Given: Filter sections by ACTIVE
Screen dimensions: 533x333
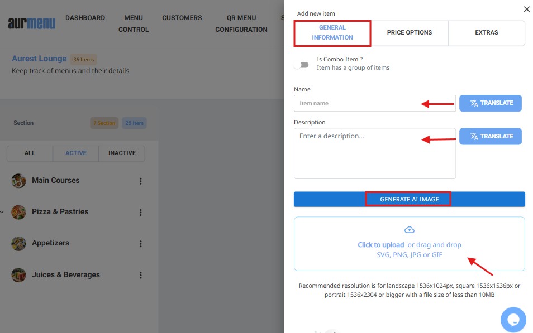Looking at the screenshot, I should (x=75, y=153).
